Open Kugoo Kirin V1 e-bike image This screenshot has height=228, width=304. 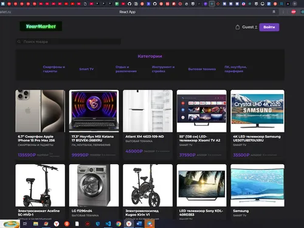(148, 185)
